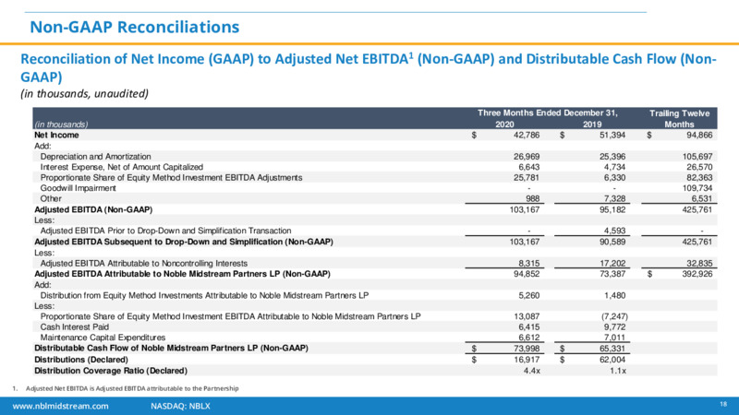Click the www.nblmidstream.com footer link
This screenshot has width=739, height=415.
pyautogui.click(x=60, y=406)
